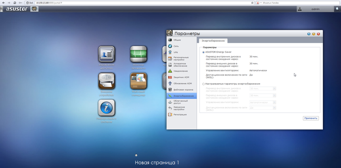The width and height of the screenshot is (341, 168).
Task: Select Настраиваемые параметры энергосбережения radio button
Action: tap(204, 84)
